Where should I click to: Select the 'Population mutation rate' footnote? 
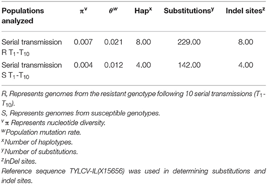(x=41, y=132)
